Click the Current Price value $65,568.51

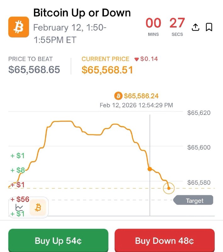[x=107, y=70]
